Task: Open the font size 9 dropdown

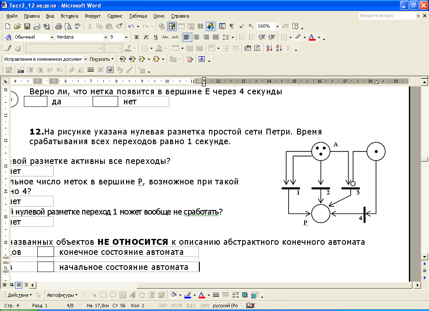Action: click(x=126, y=37)
